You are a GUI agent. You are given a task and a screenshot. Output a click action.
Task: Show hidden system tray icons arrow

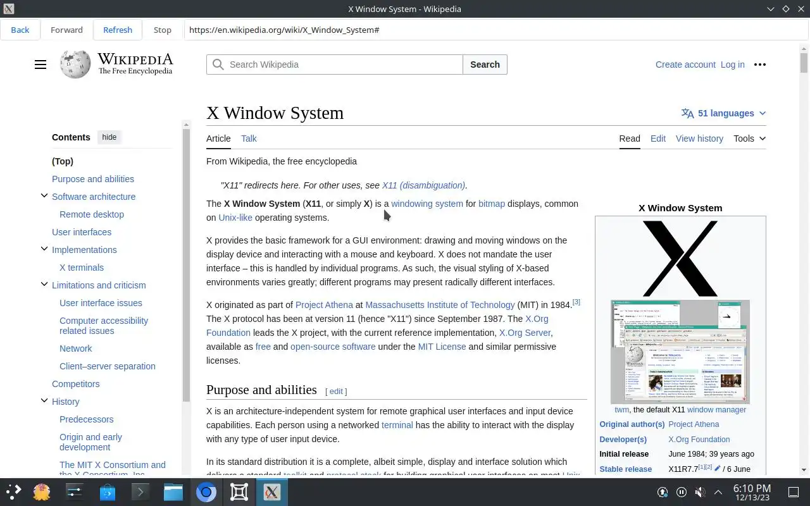click(718, 491)
